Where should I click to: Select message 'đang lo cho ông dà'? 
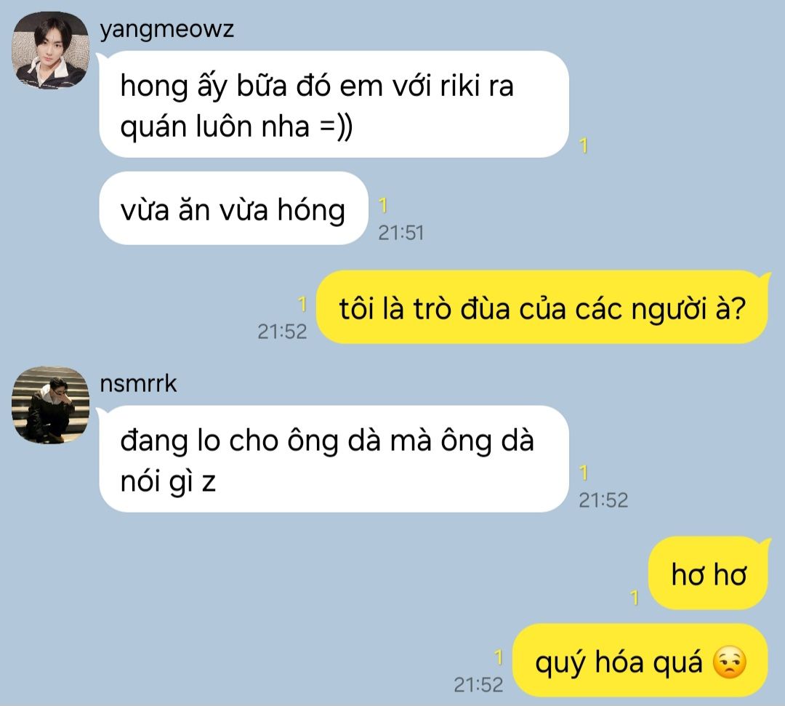[x=334, y=459]
